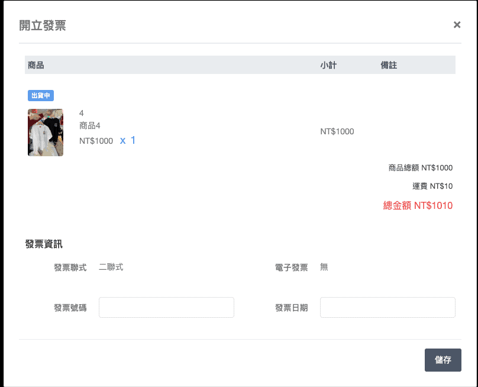Viewport: 478px width, 387px height.
Task: Focus the 發票日期 date field
Action: coord(387,307)
